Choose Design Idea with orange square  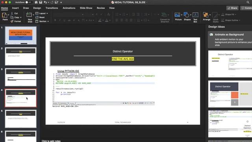[230, 94]
